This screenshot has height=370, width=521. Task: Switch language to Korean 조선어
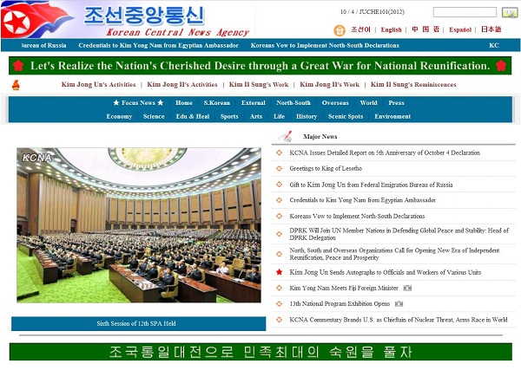(x=360, y=29)
